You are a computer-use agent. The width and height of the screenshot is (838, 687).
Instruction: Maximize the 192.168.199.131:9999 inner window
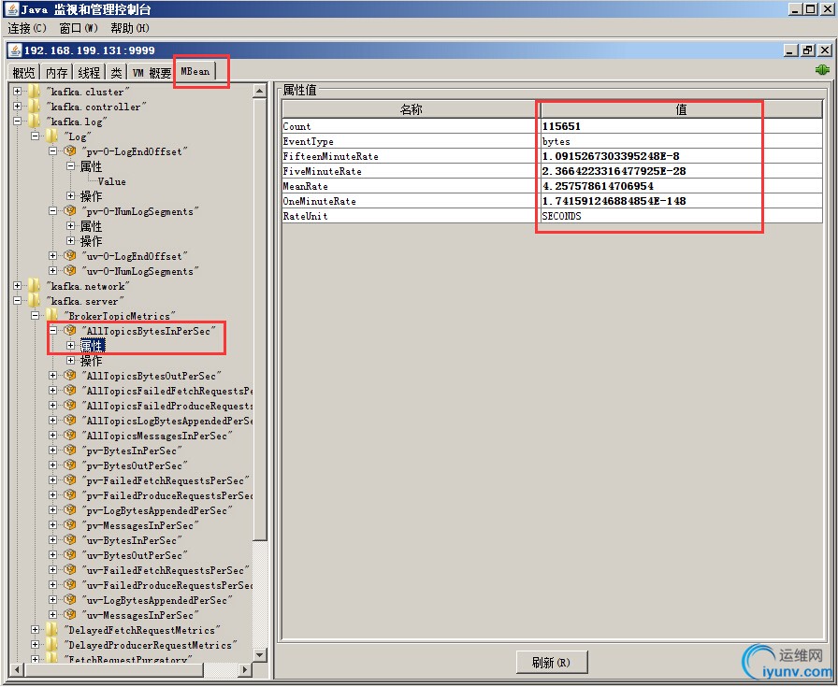click(x=808, y=50)
